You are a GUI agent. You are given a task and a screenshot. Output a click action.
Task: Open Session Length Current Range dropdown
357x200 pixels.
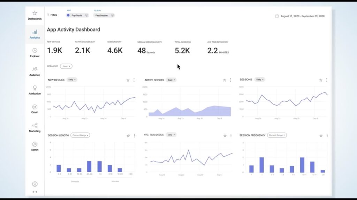coord(80,135)
